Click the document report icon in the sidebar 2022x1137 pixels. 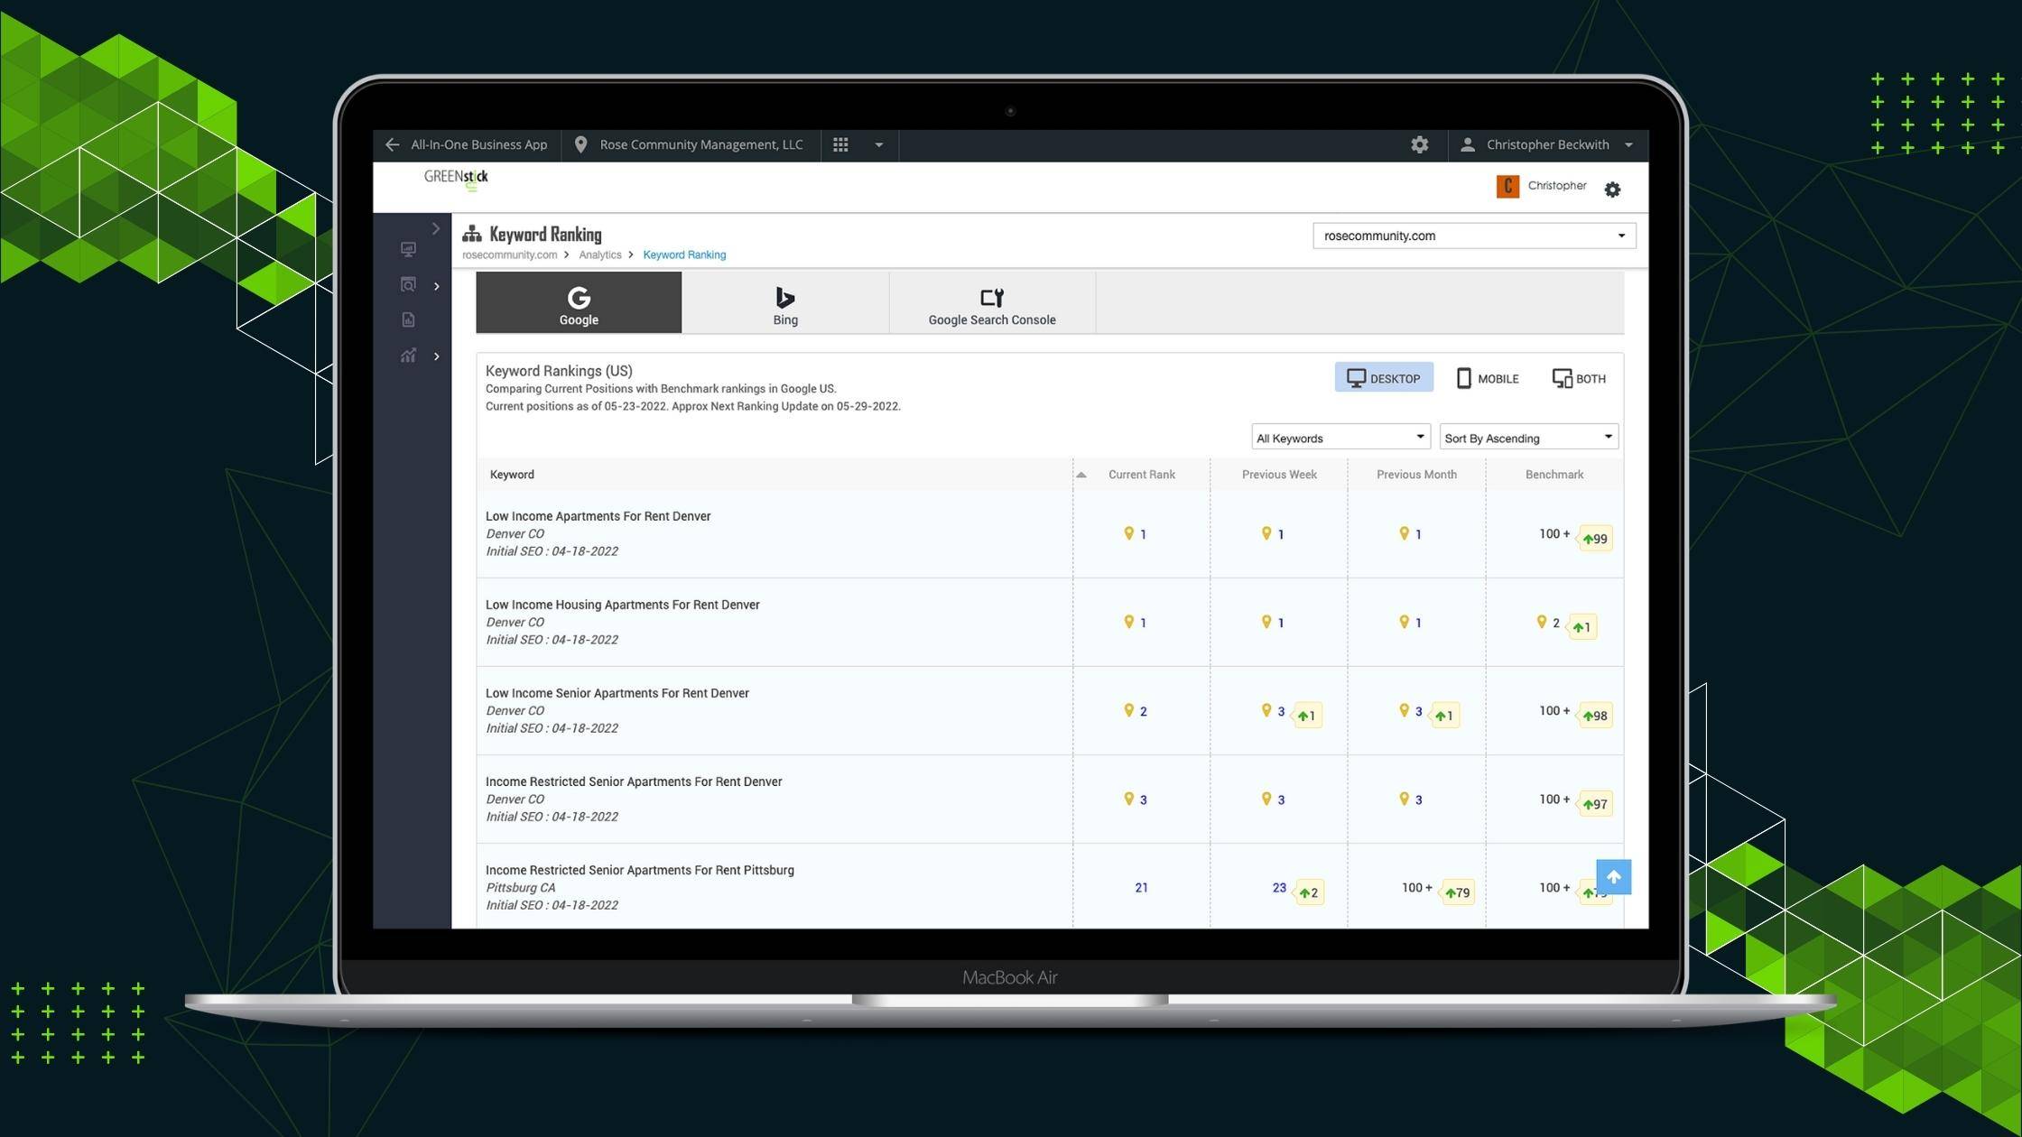pyautogui.click(x=408, y=319)
